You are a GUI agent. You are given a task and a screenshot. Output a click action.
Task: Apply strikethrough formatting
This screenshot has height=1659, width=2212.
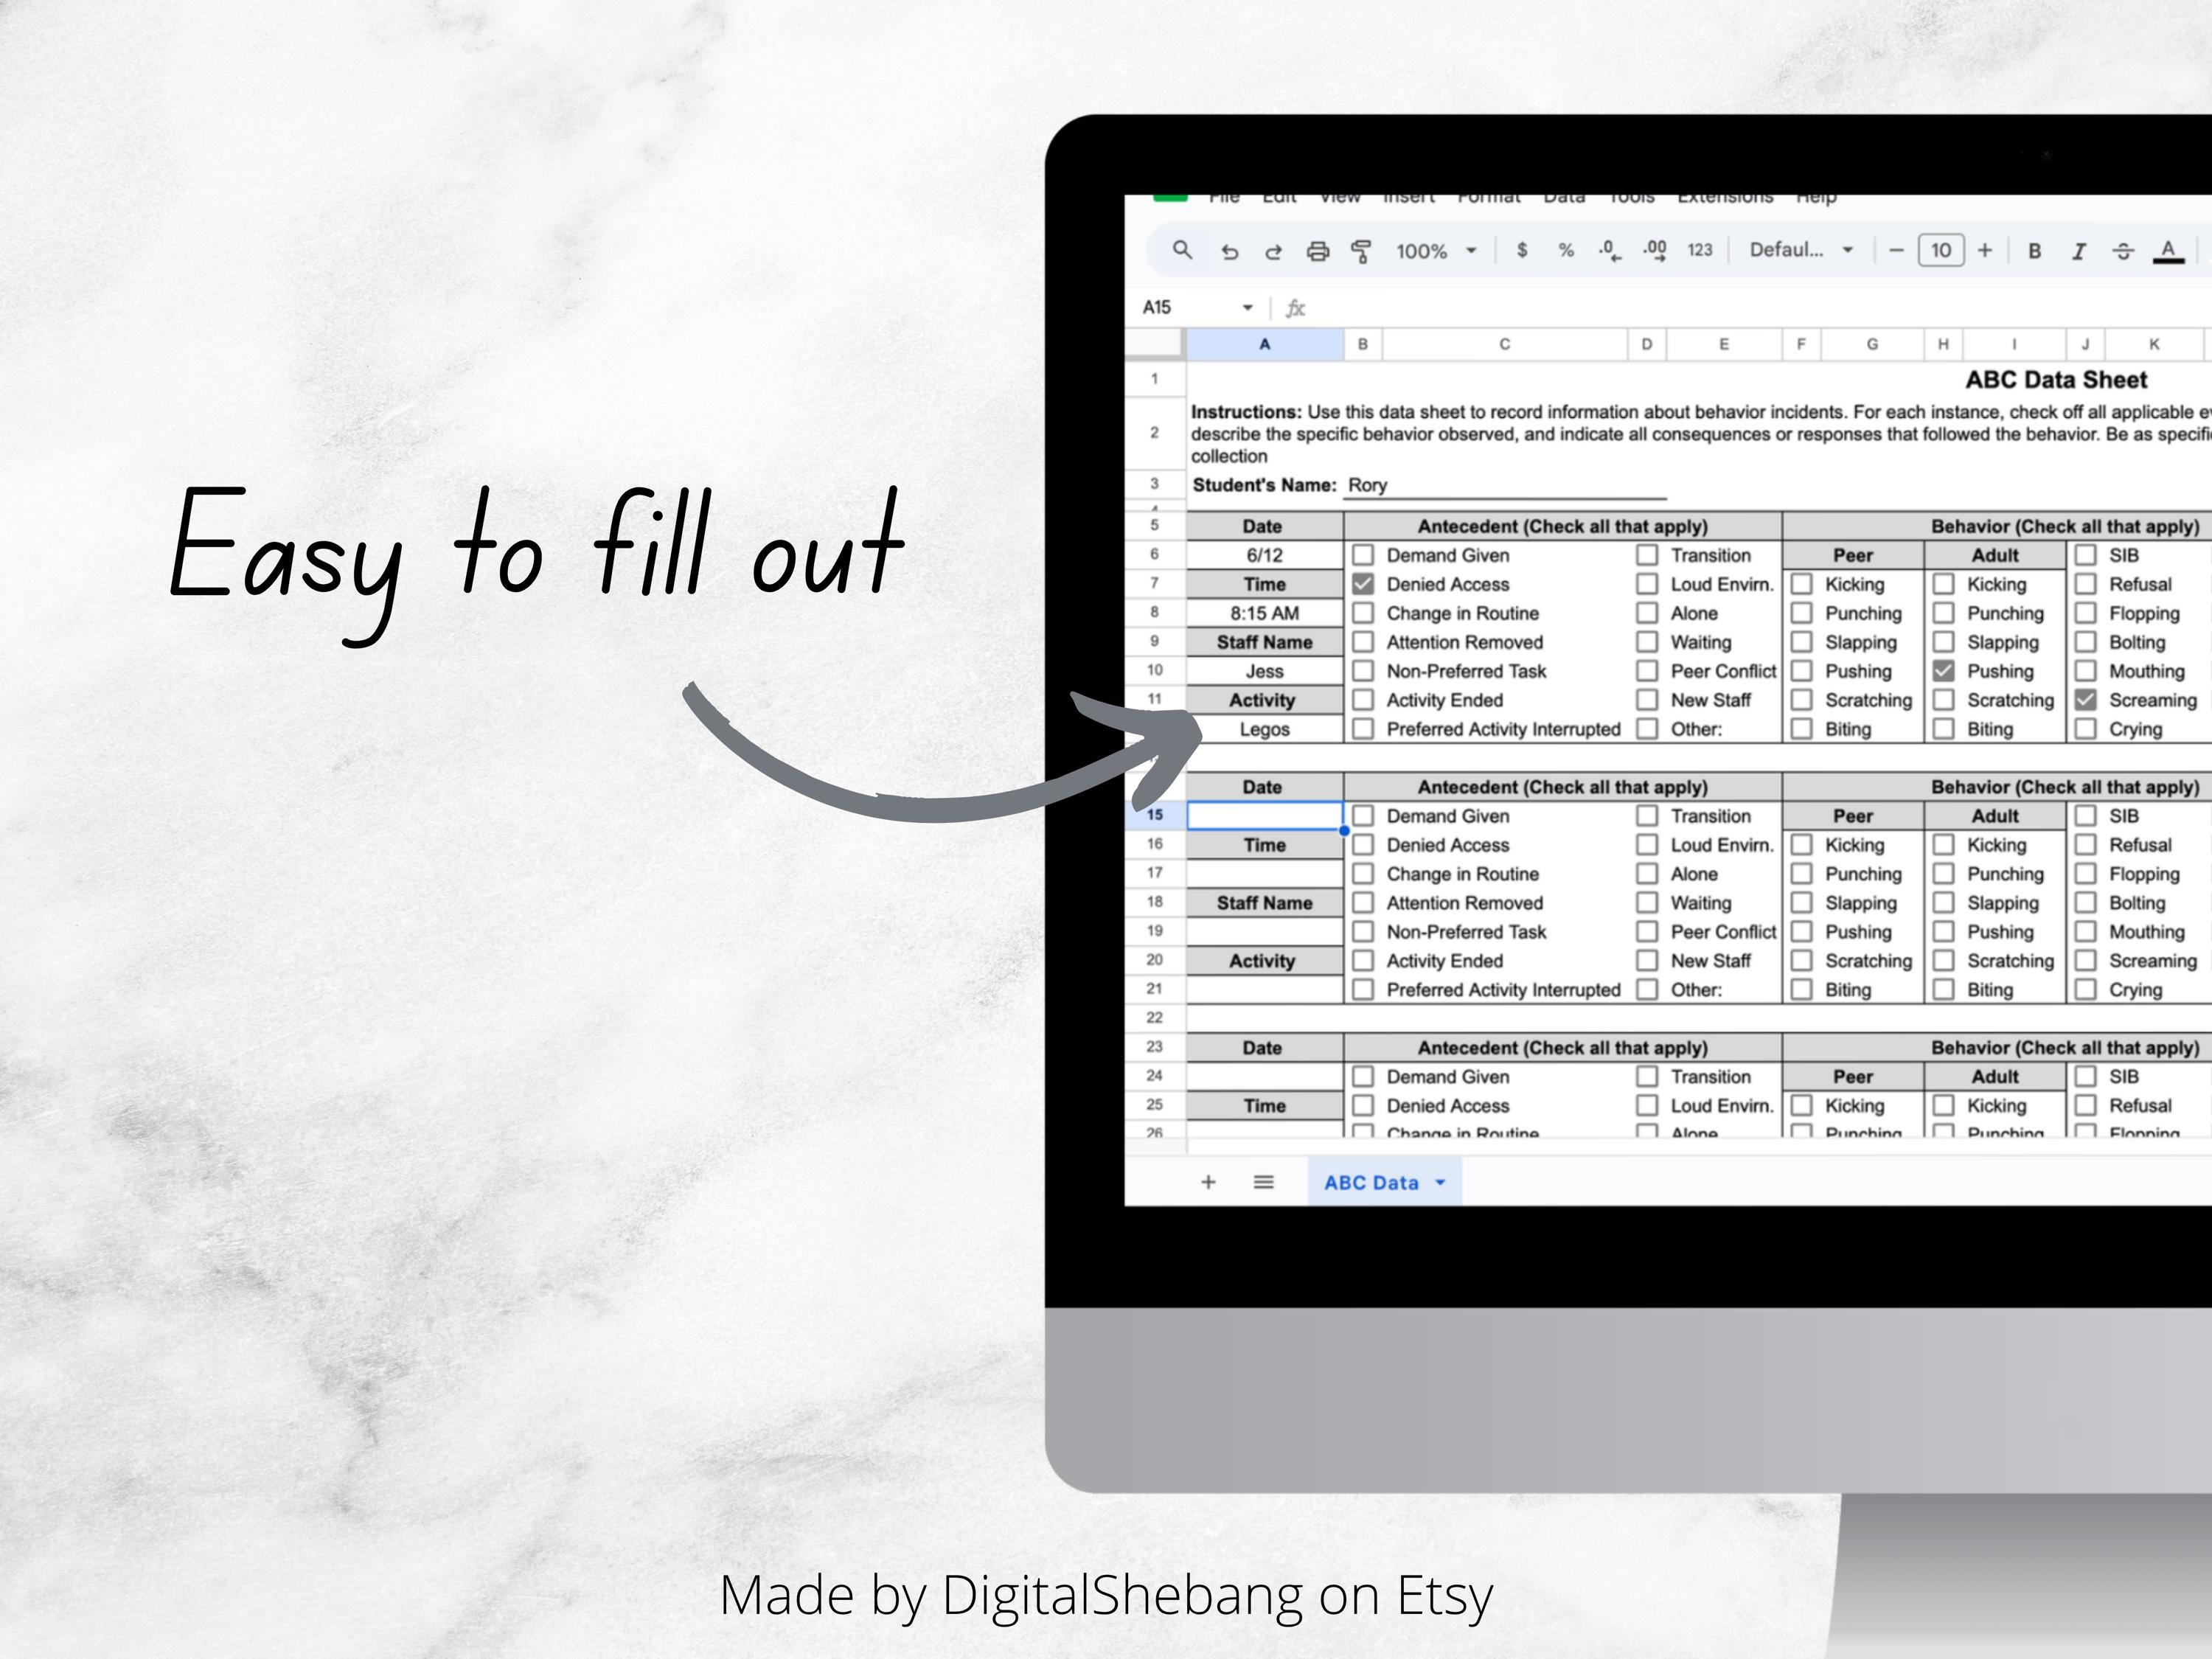[x=2123, y=250]
